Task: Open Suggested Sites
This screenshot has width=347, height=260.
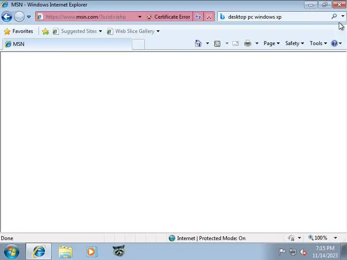Action: tap(75, 31)
